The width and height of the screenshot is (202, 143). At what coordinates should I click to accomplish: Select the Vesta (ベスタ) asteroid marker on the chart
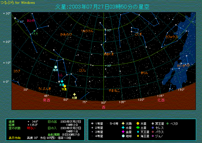[34, 31]
